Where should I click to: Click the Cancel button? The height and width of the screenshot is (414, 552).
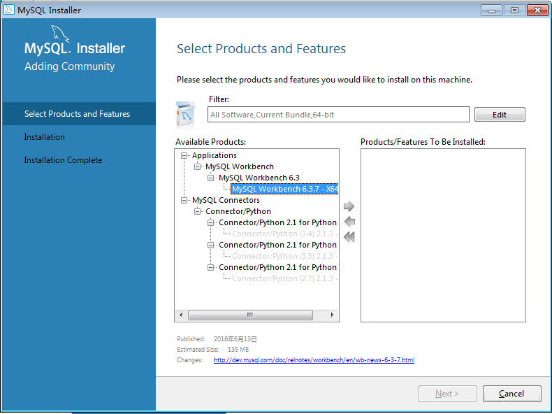(511, 394)
